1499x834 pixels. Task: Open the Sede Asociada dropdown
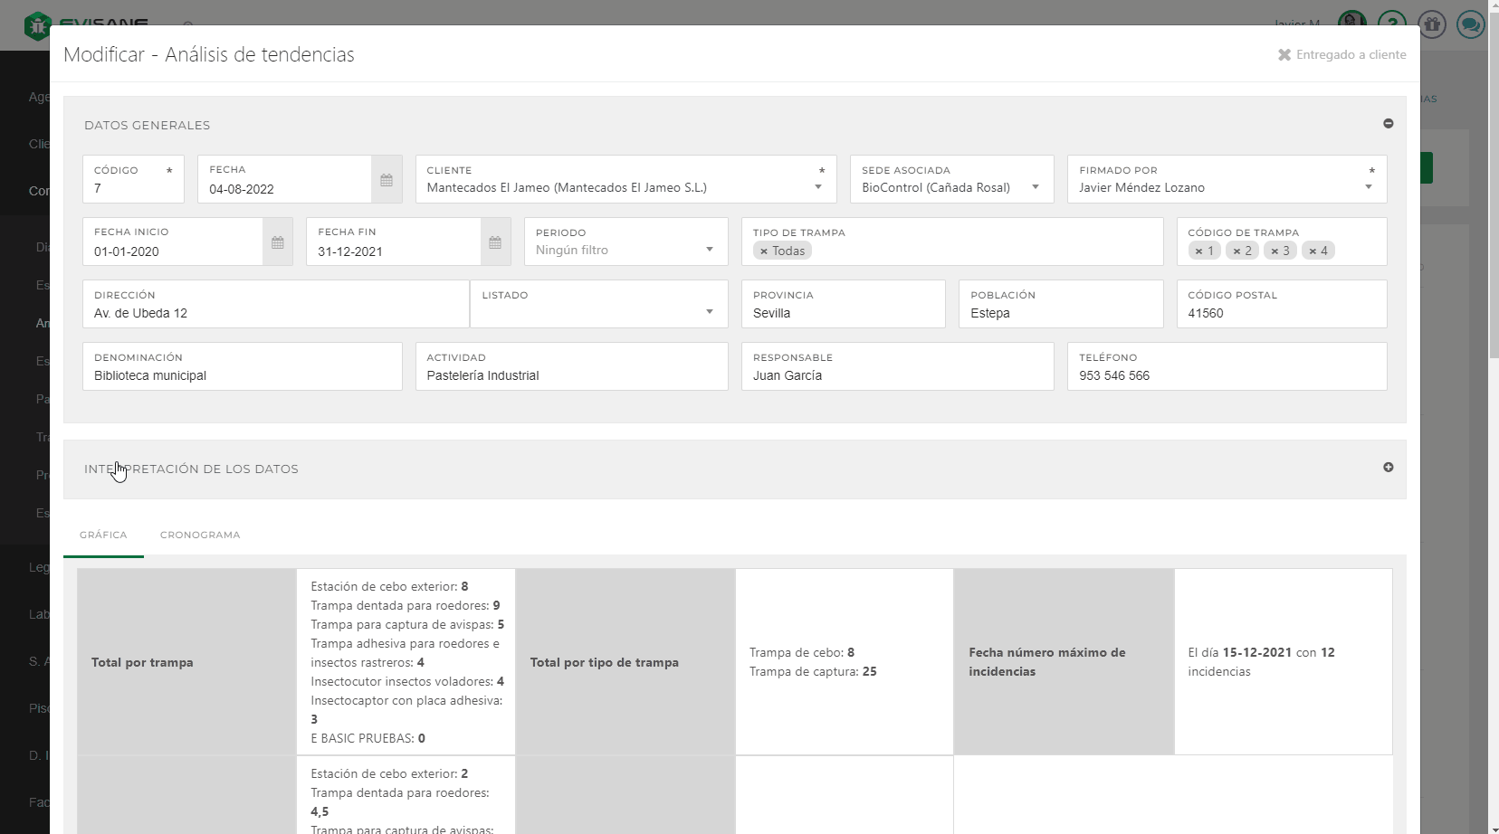1035,187
